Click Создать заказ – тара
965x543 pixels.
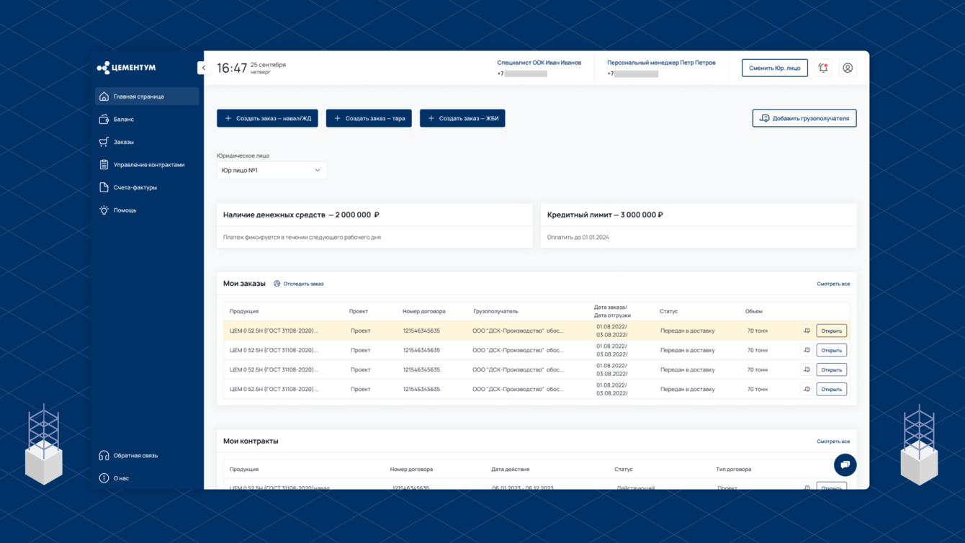(x=369, y=118)
